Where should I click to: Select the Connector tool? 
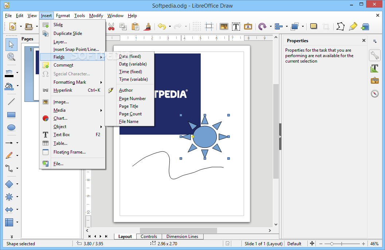9,168
